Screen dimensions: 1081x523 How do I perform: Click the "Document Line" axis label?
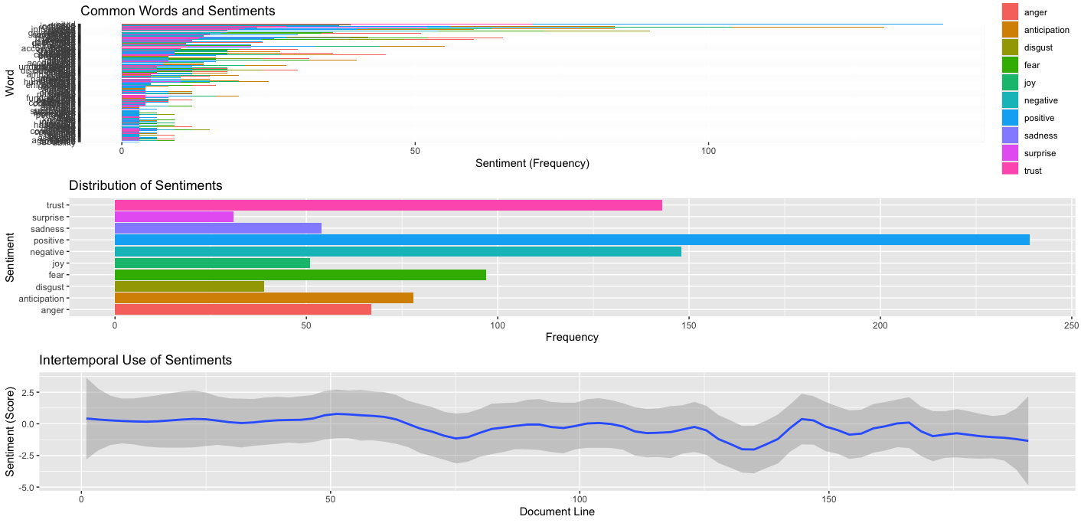point(557,512)
